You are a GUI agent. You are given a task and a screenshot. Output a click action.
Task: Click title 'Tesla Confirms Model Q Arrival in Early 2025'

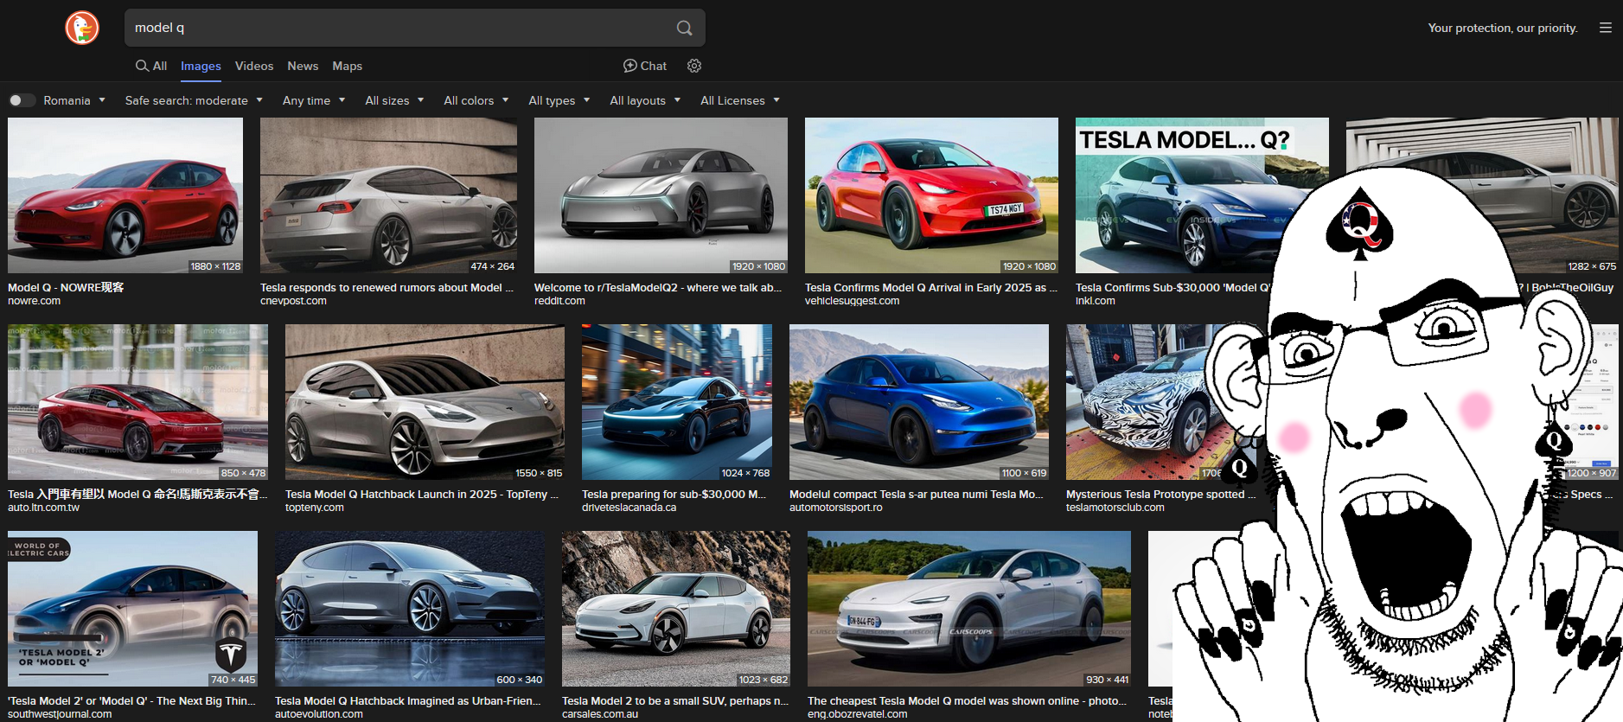[x=930, y=288]
